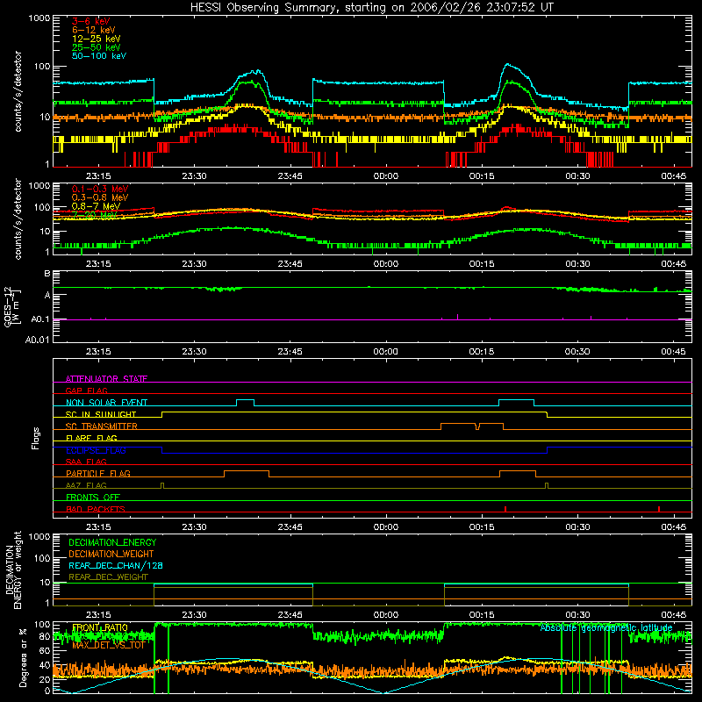This screenshot has height=702, width=702.
Task: Select the REAR_DEC_WEIGHT legend label
Action: point(108,577)
